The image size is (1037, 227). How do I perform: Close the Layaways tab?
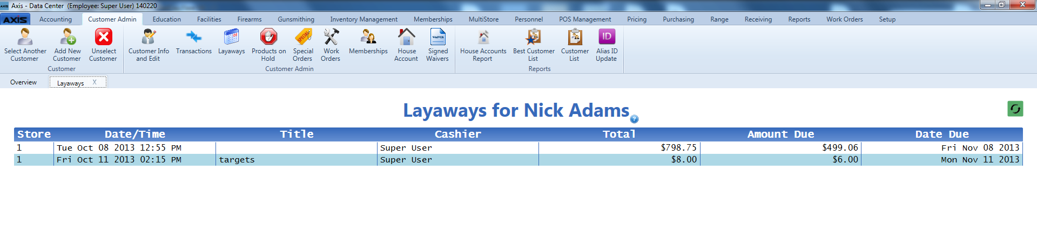click(x=95, y=82)
